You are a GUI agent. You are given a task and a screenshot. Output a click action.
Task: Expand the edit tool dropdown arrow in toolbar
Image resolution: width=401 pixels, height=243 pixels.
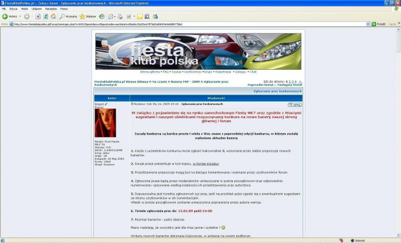[134, 17]
